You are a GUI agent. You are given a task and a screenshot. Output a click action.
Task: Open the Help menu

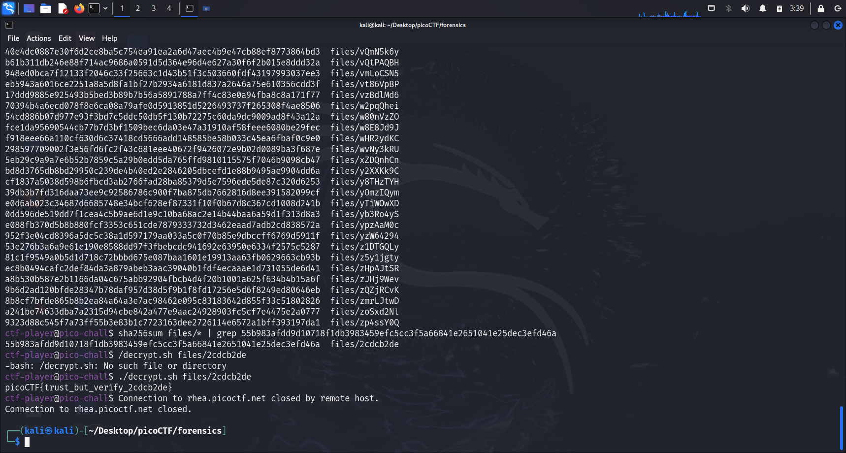point(109,38)
